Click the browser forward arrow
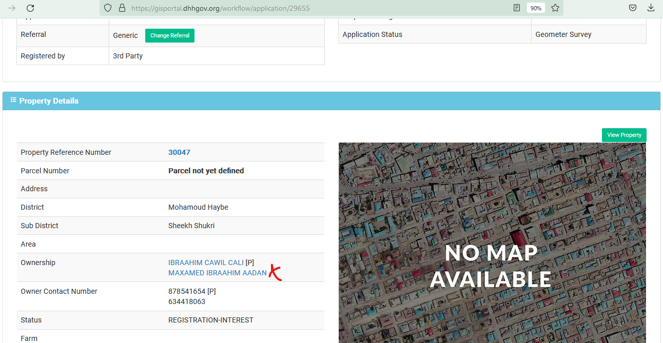This screenshot has width=663, height=343. click(x=12, y=8)
